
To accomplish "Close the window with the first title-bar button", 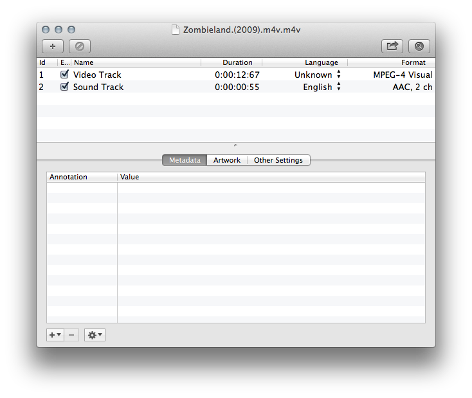I will [46, 30].
